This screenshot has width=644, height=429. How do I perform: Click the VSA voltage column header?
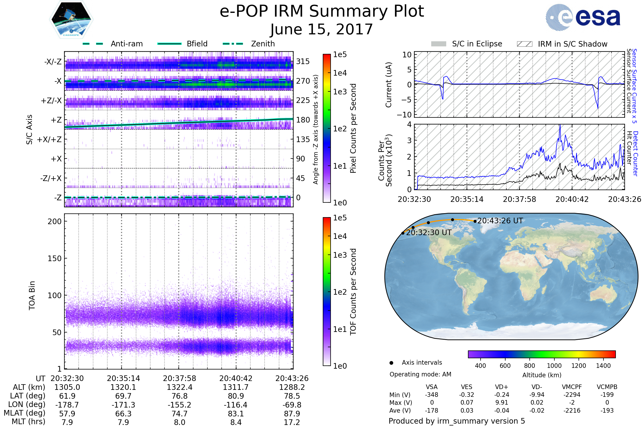pyautogui.click(x=431, y=387)
